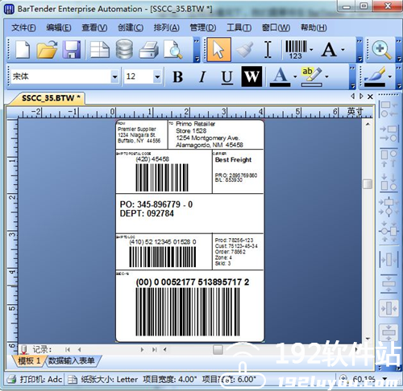
Task: Click the large A text creation tool
Action: 329,49
